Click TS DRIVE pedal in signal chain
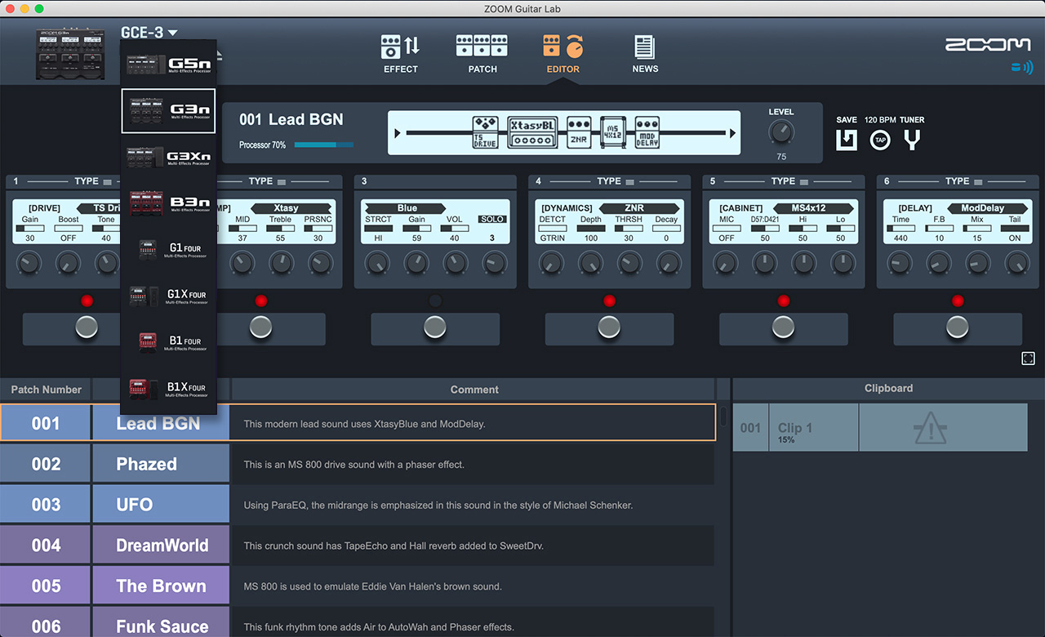 point(485,132)
